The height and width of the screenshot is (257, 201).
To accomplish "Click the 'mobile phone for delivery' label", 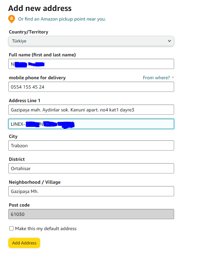I will (x=37, y=78).
